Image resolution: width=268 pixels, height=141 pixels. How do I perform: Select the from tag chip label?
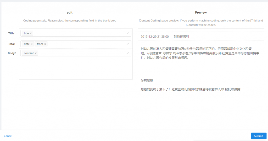[x=40, y=44]
